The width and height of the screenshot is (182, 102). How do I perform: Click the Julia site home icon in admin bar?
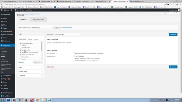(5, 10)
